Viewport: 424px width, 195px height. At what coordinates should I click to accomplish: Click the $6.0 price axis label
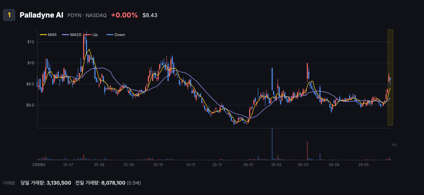point(30,105)
